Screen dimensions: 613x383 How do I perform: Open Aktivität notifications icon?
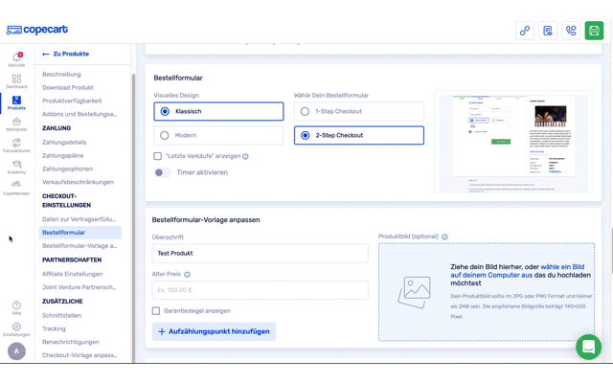16,59
